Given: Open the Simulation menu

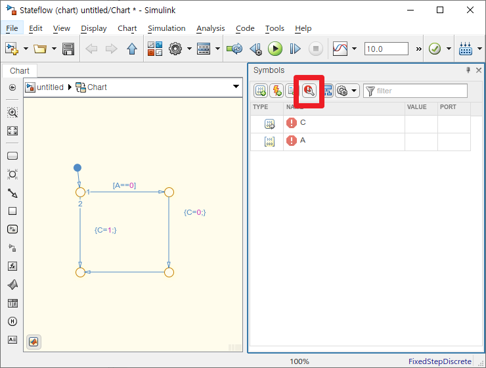Looking at the screenshot, I should [166, 28].
